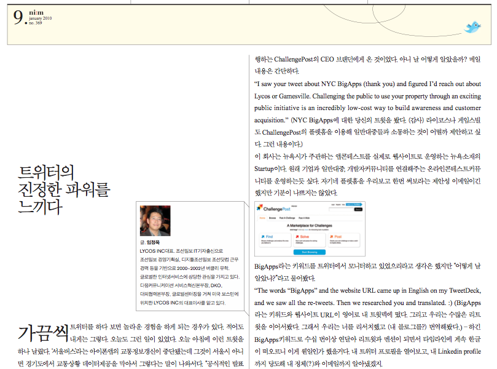Click the blue Find arrow icon
This screenshot has width=497, height=369.
[x=263, y=237]
